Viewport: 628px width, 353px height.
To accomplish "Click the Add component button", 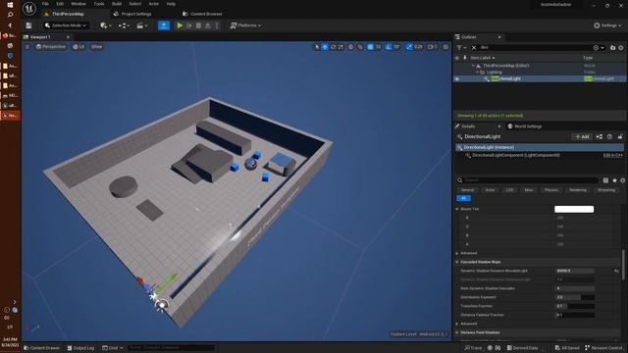I will coord(582,137).
